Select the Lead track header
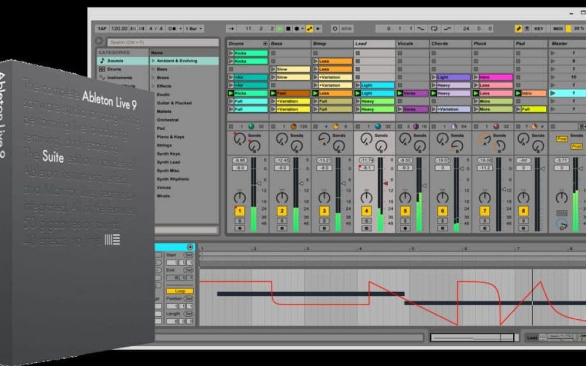The image size is (586, 366). point(374,44)
